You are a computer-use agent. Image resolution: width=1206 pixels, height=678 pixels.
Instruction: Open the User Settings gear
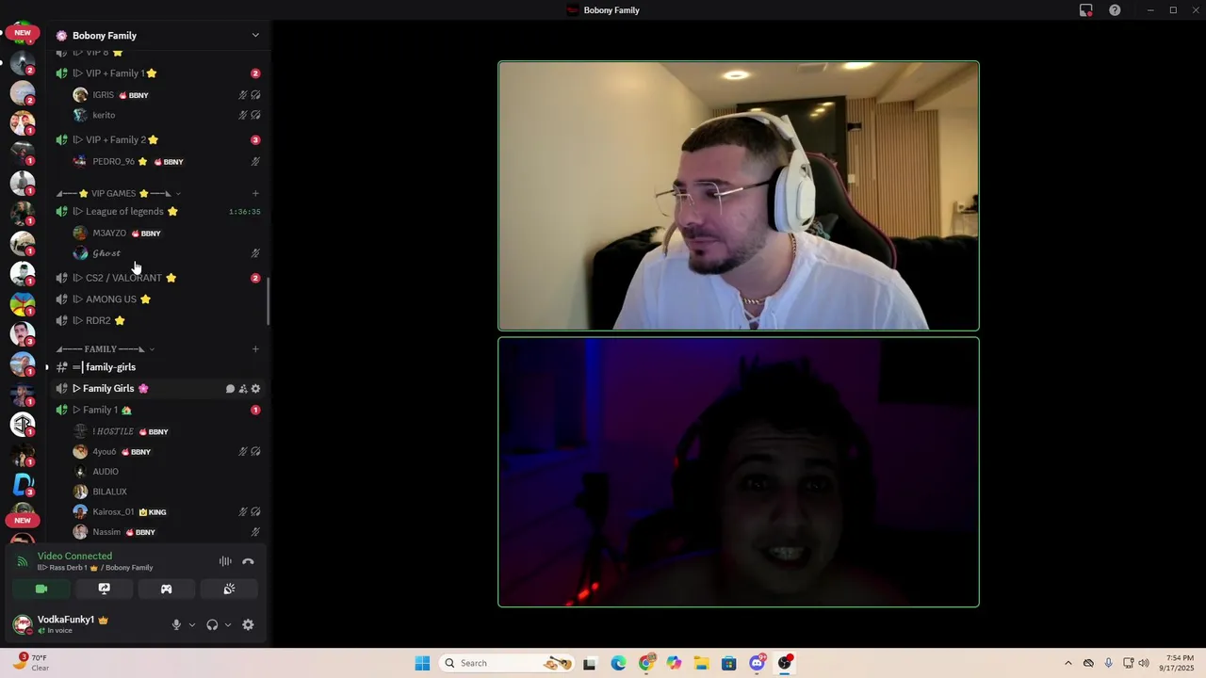pos(248,624)
